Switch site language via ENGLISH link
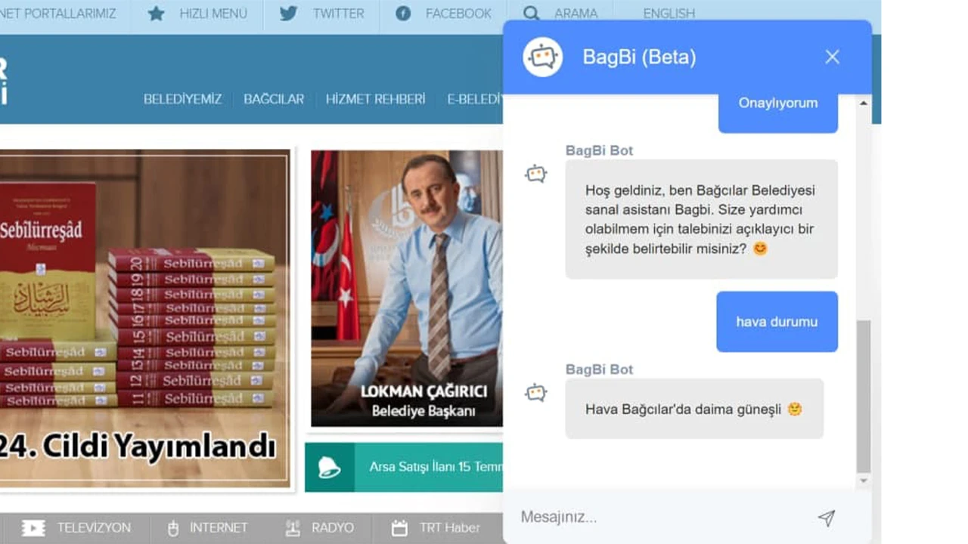This screenshot has width=968, height=544. (669, 13)
